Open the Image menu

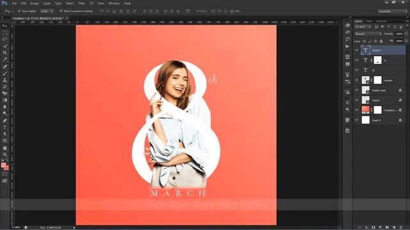tap(34, 3)
